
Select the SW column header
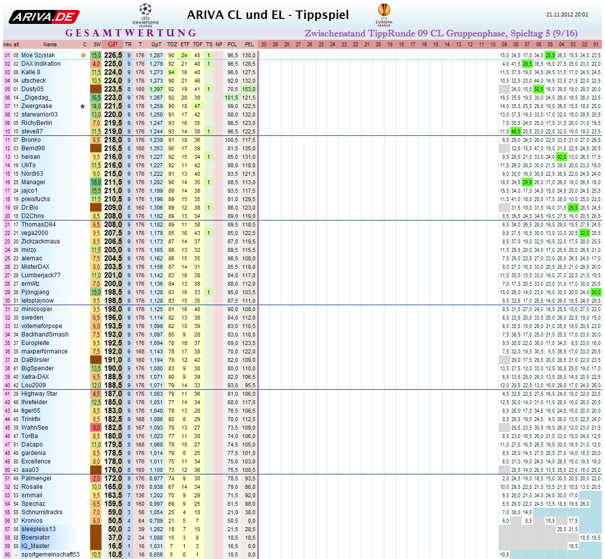tap(97, 44)
